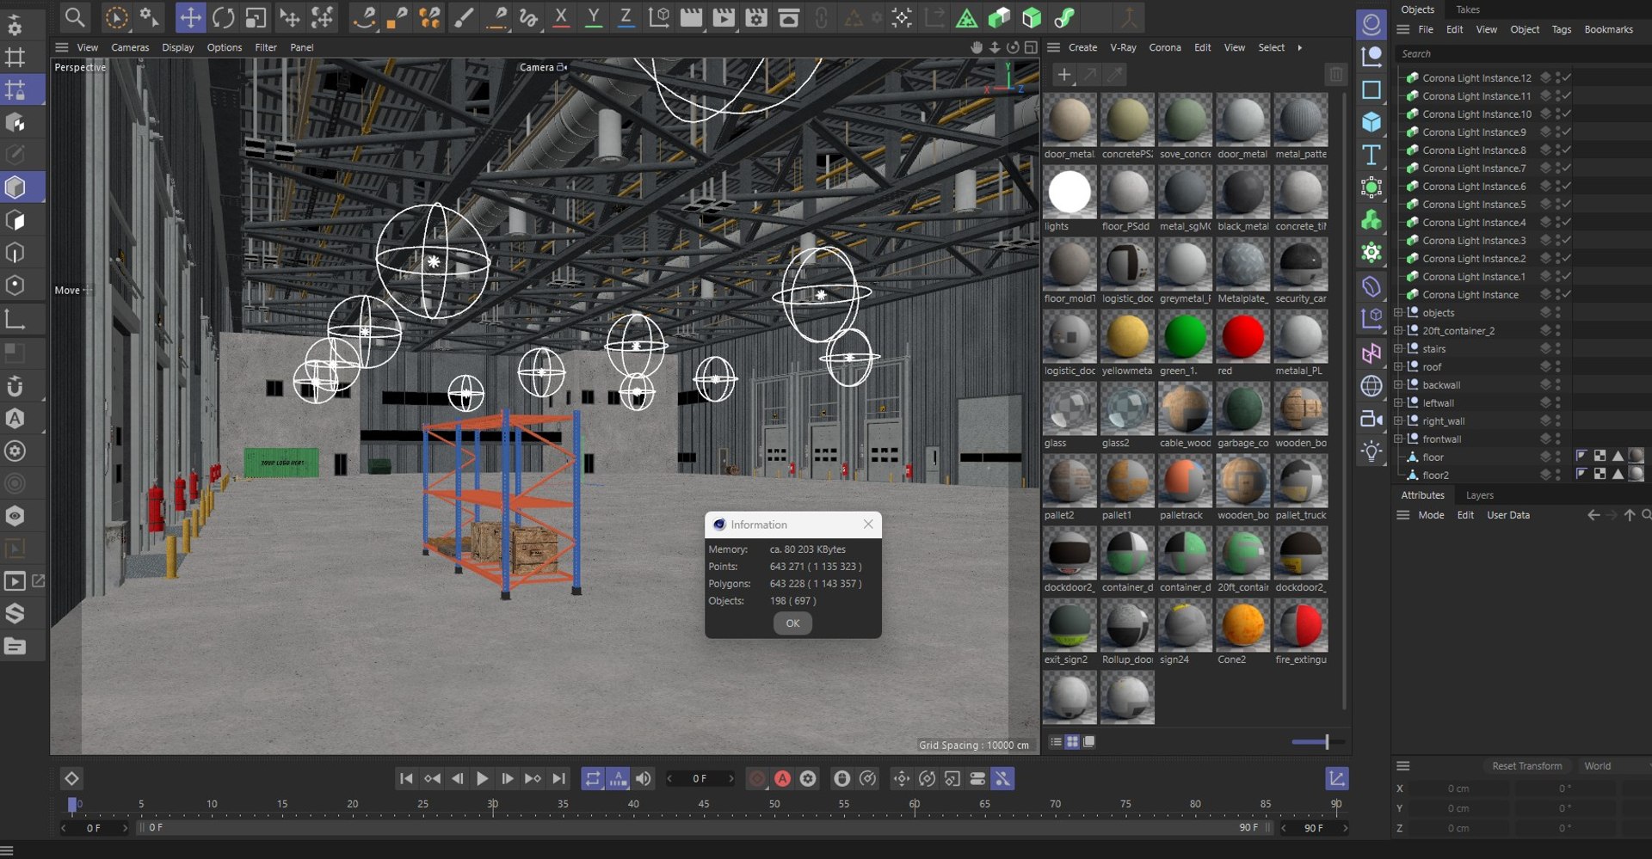Click OK in Information dialog
This screenshot has height=859, width=1652.
click(x=792, y=623)
